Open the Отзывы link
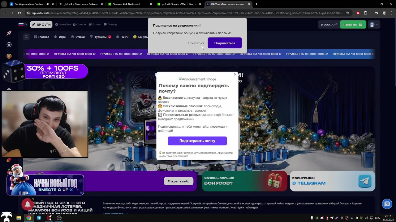 pos(95,24)
